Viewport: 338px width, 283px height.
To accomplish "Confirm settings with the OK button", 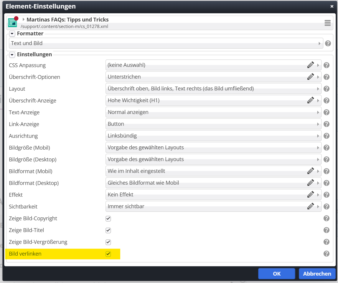I will [277, 274].
